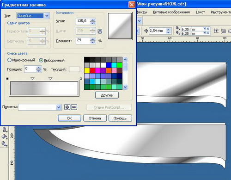
Task: Confirm gradient with OK button
Action: (x=69, y=118)
